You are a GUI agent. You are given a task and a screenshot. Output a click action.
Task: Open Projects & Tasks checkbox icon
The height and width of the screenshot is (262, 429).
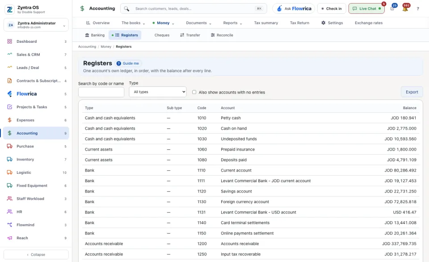pos(9,107)
